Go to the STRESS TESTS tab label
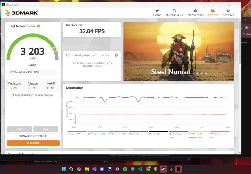Image resolution: width=251 pixels, height=174 pixels. click(x=195, y=15)
